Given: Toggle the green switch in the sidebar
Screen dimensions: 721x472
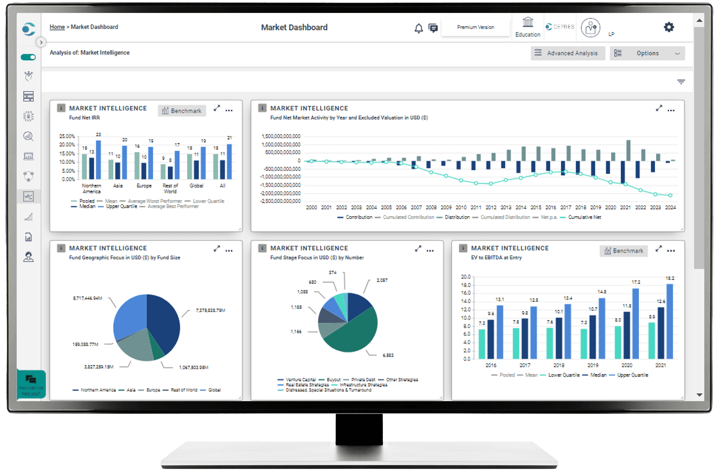Looking at the screenshot, I should pyautogui.click(x=28, y=57).
